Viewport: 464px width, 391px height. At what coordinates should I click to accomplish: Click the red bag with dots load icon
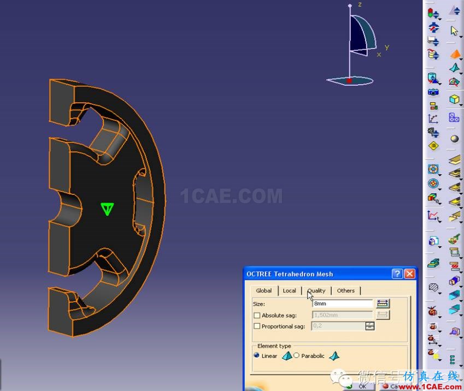(432, 311)
